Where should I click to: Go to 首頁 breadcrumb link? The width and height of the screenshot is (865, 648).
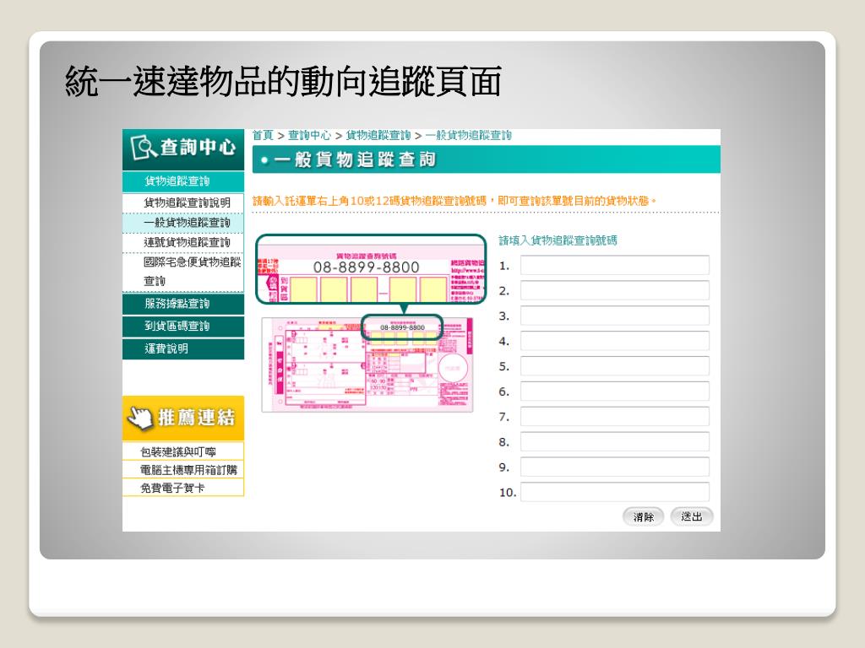[264, 135]
